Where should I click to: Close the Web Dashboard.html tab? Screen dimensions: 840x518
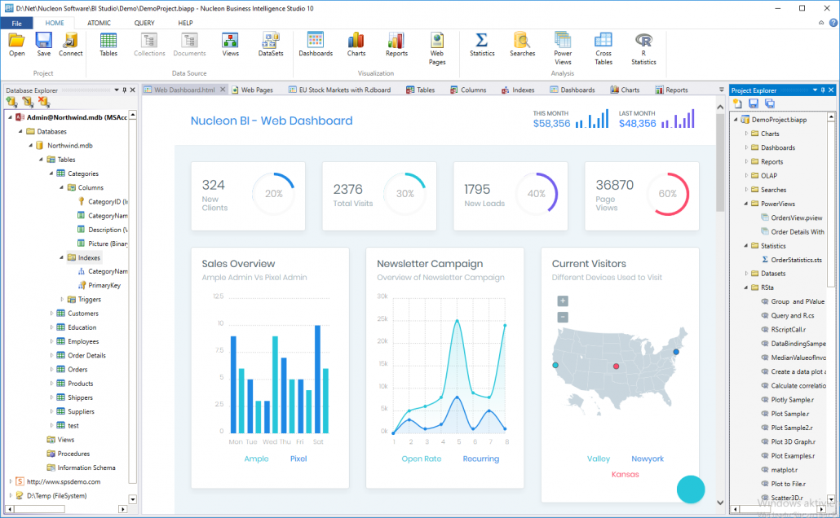pyautogui.click(x=223, y=90)
